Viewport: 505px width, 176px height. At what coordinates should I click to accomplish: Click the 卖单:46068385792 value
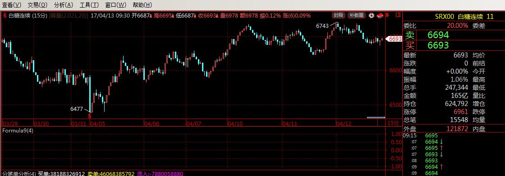pos(111,173)
